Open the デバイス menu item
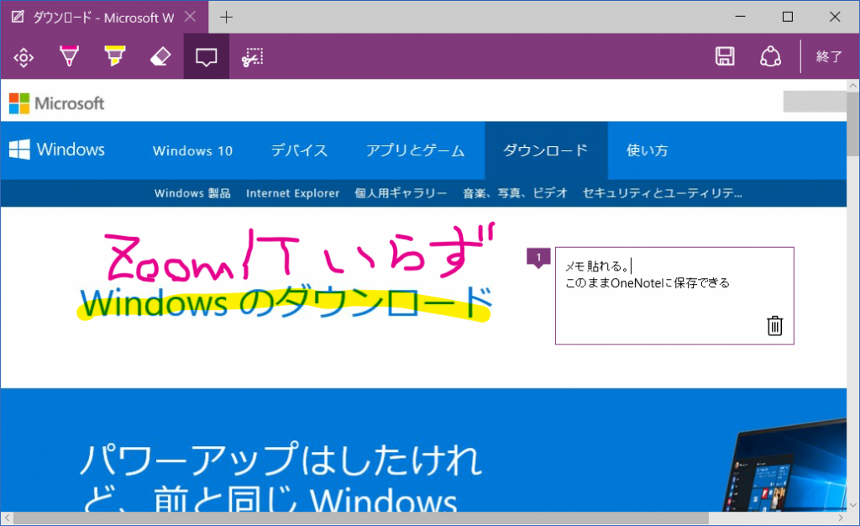860x526 pixels. coord(299,150)
